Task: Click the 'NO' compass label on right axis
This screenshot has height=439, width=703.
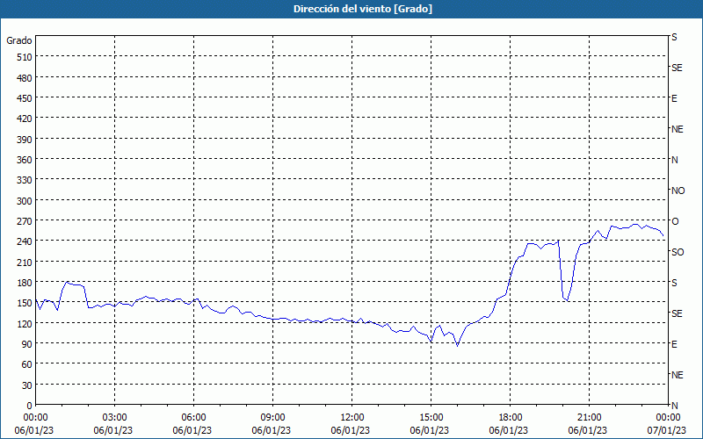Action: pyautogui.click(x=678, y=191)
